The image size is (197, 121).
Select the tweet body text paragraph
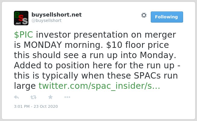click(97, 60)
